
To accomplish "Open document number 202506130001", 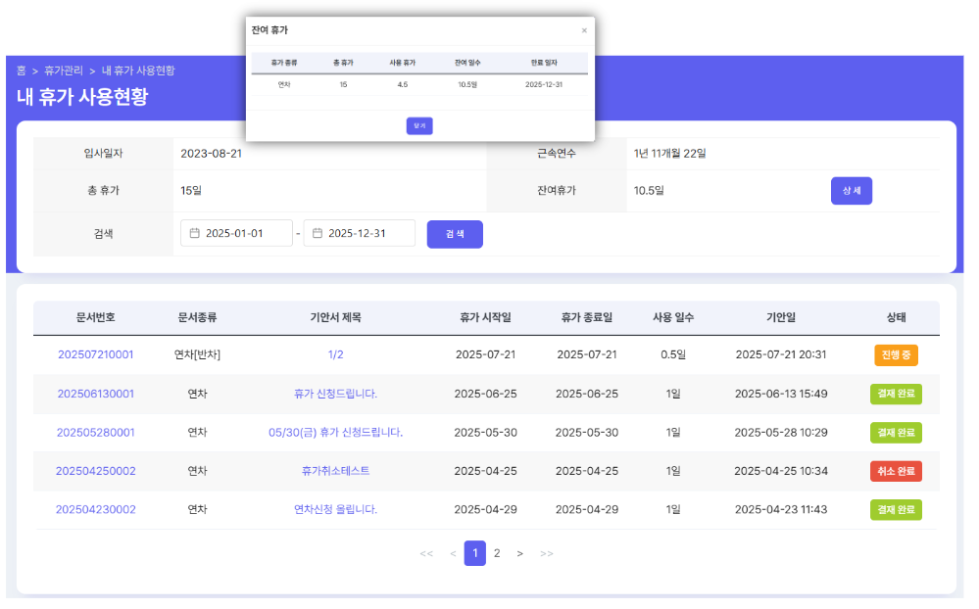I will click(x=96, y=394).
